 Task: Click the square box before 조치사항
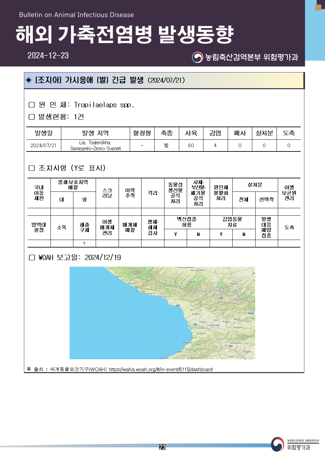(32, 168)
